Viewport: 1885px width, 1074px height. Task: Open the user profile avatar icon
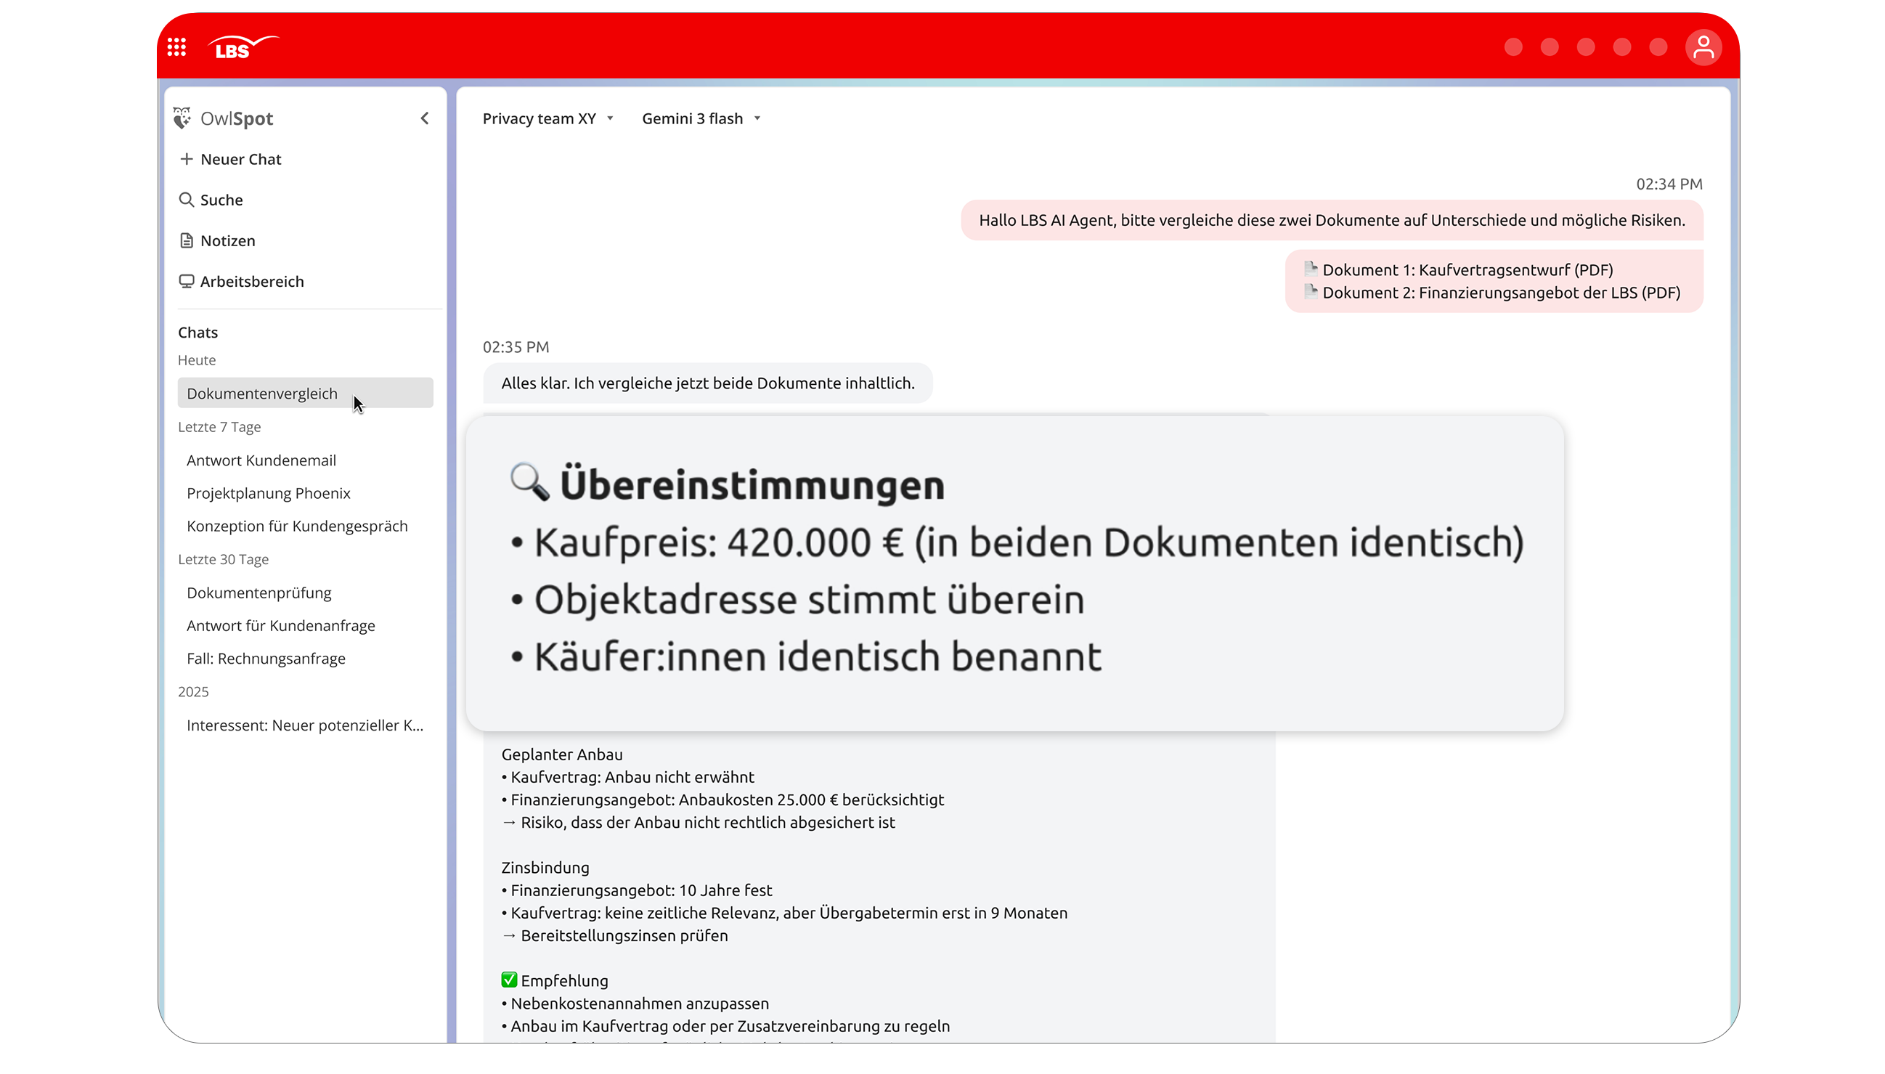coord(1703,48)
